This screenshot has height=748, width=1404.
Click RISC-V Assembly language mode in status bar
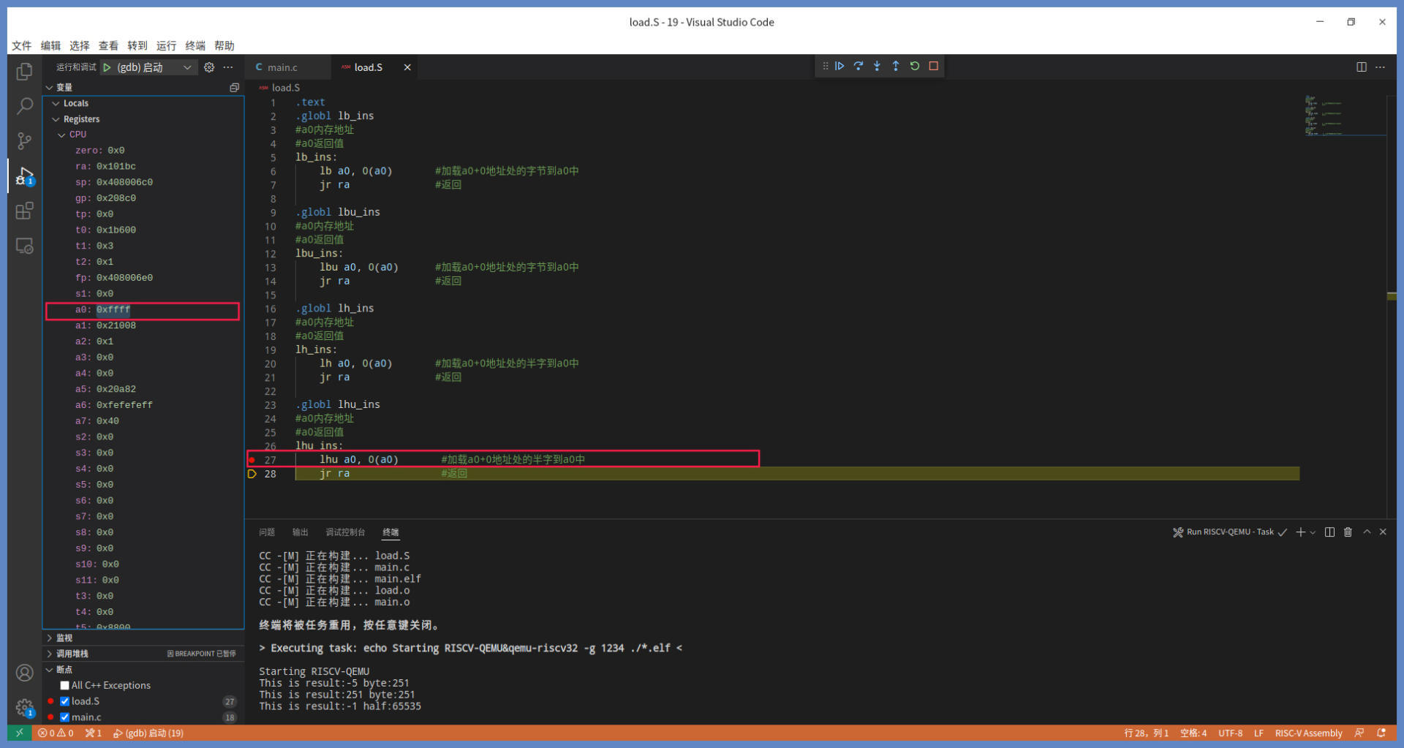(1308, 733)
